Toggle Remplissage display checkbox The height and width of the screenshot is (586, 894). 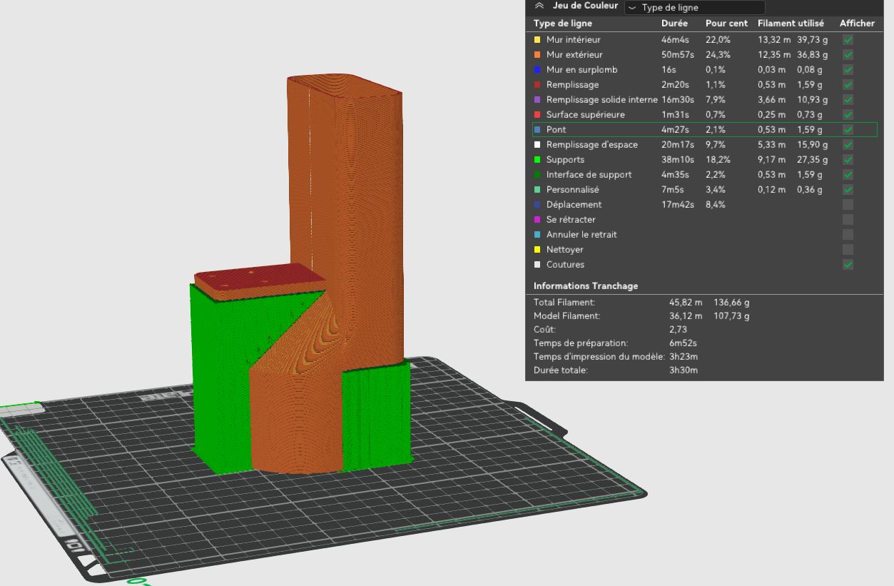pyautogui.click(x=848, y=85)
